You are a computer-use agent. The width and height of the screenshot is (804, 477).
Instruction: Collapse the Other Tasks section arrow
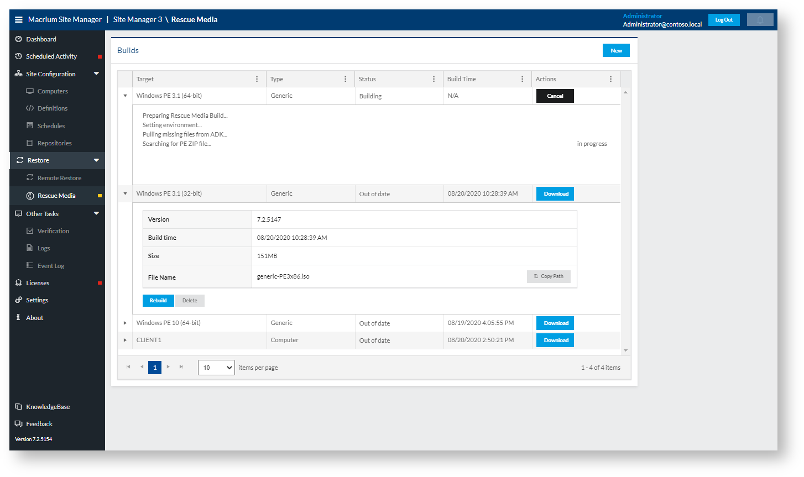pos(97,213)
